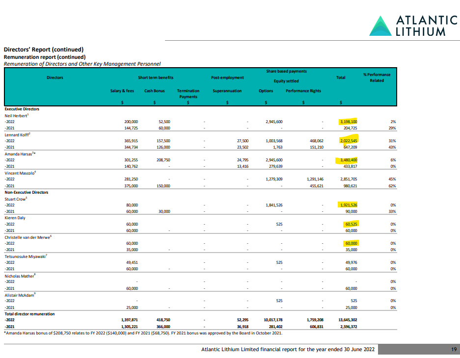Click the 'Termination Payments' subheader
Viewport: 460px width, 358px height.
click(x=188, y=94)
